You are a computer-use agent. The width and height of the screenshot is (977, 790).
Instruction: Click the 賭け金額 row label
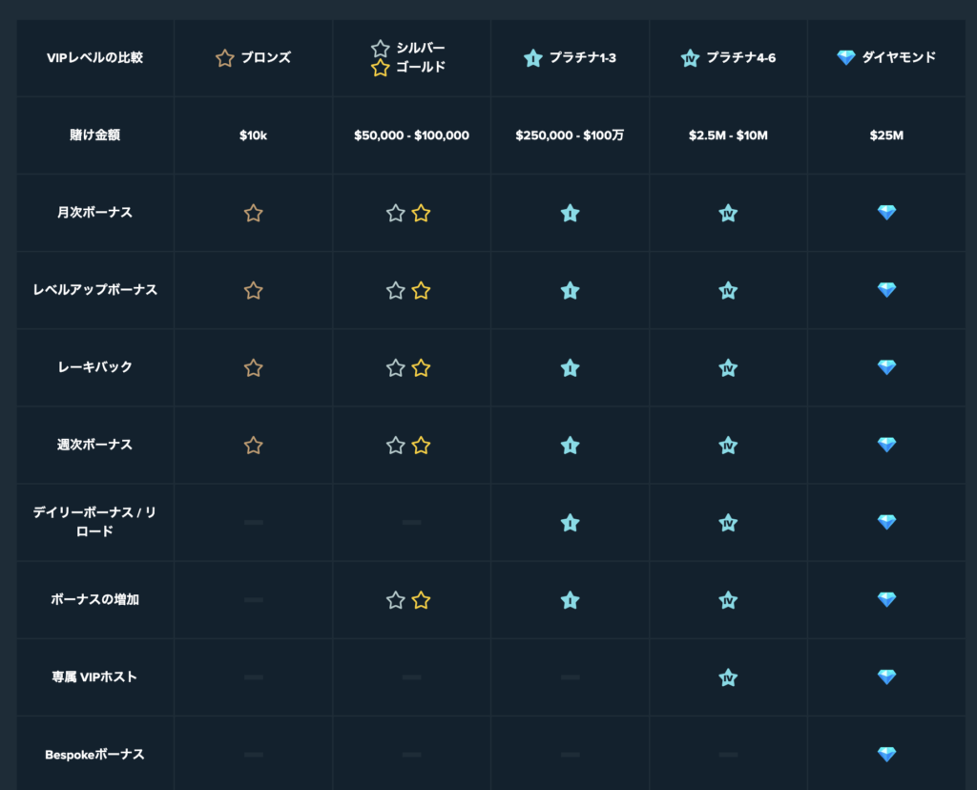[x=94, y=135]
